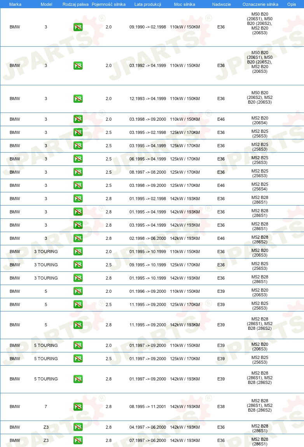304x447 pixels.
Task: Select date cell 08.1995 -> 11.2001
Action: tap(148, 407)
